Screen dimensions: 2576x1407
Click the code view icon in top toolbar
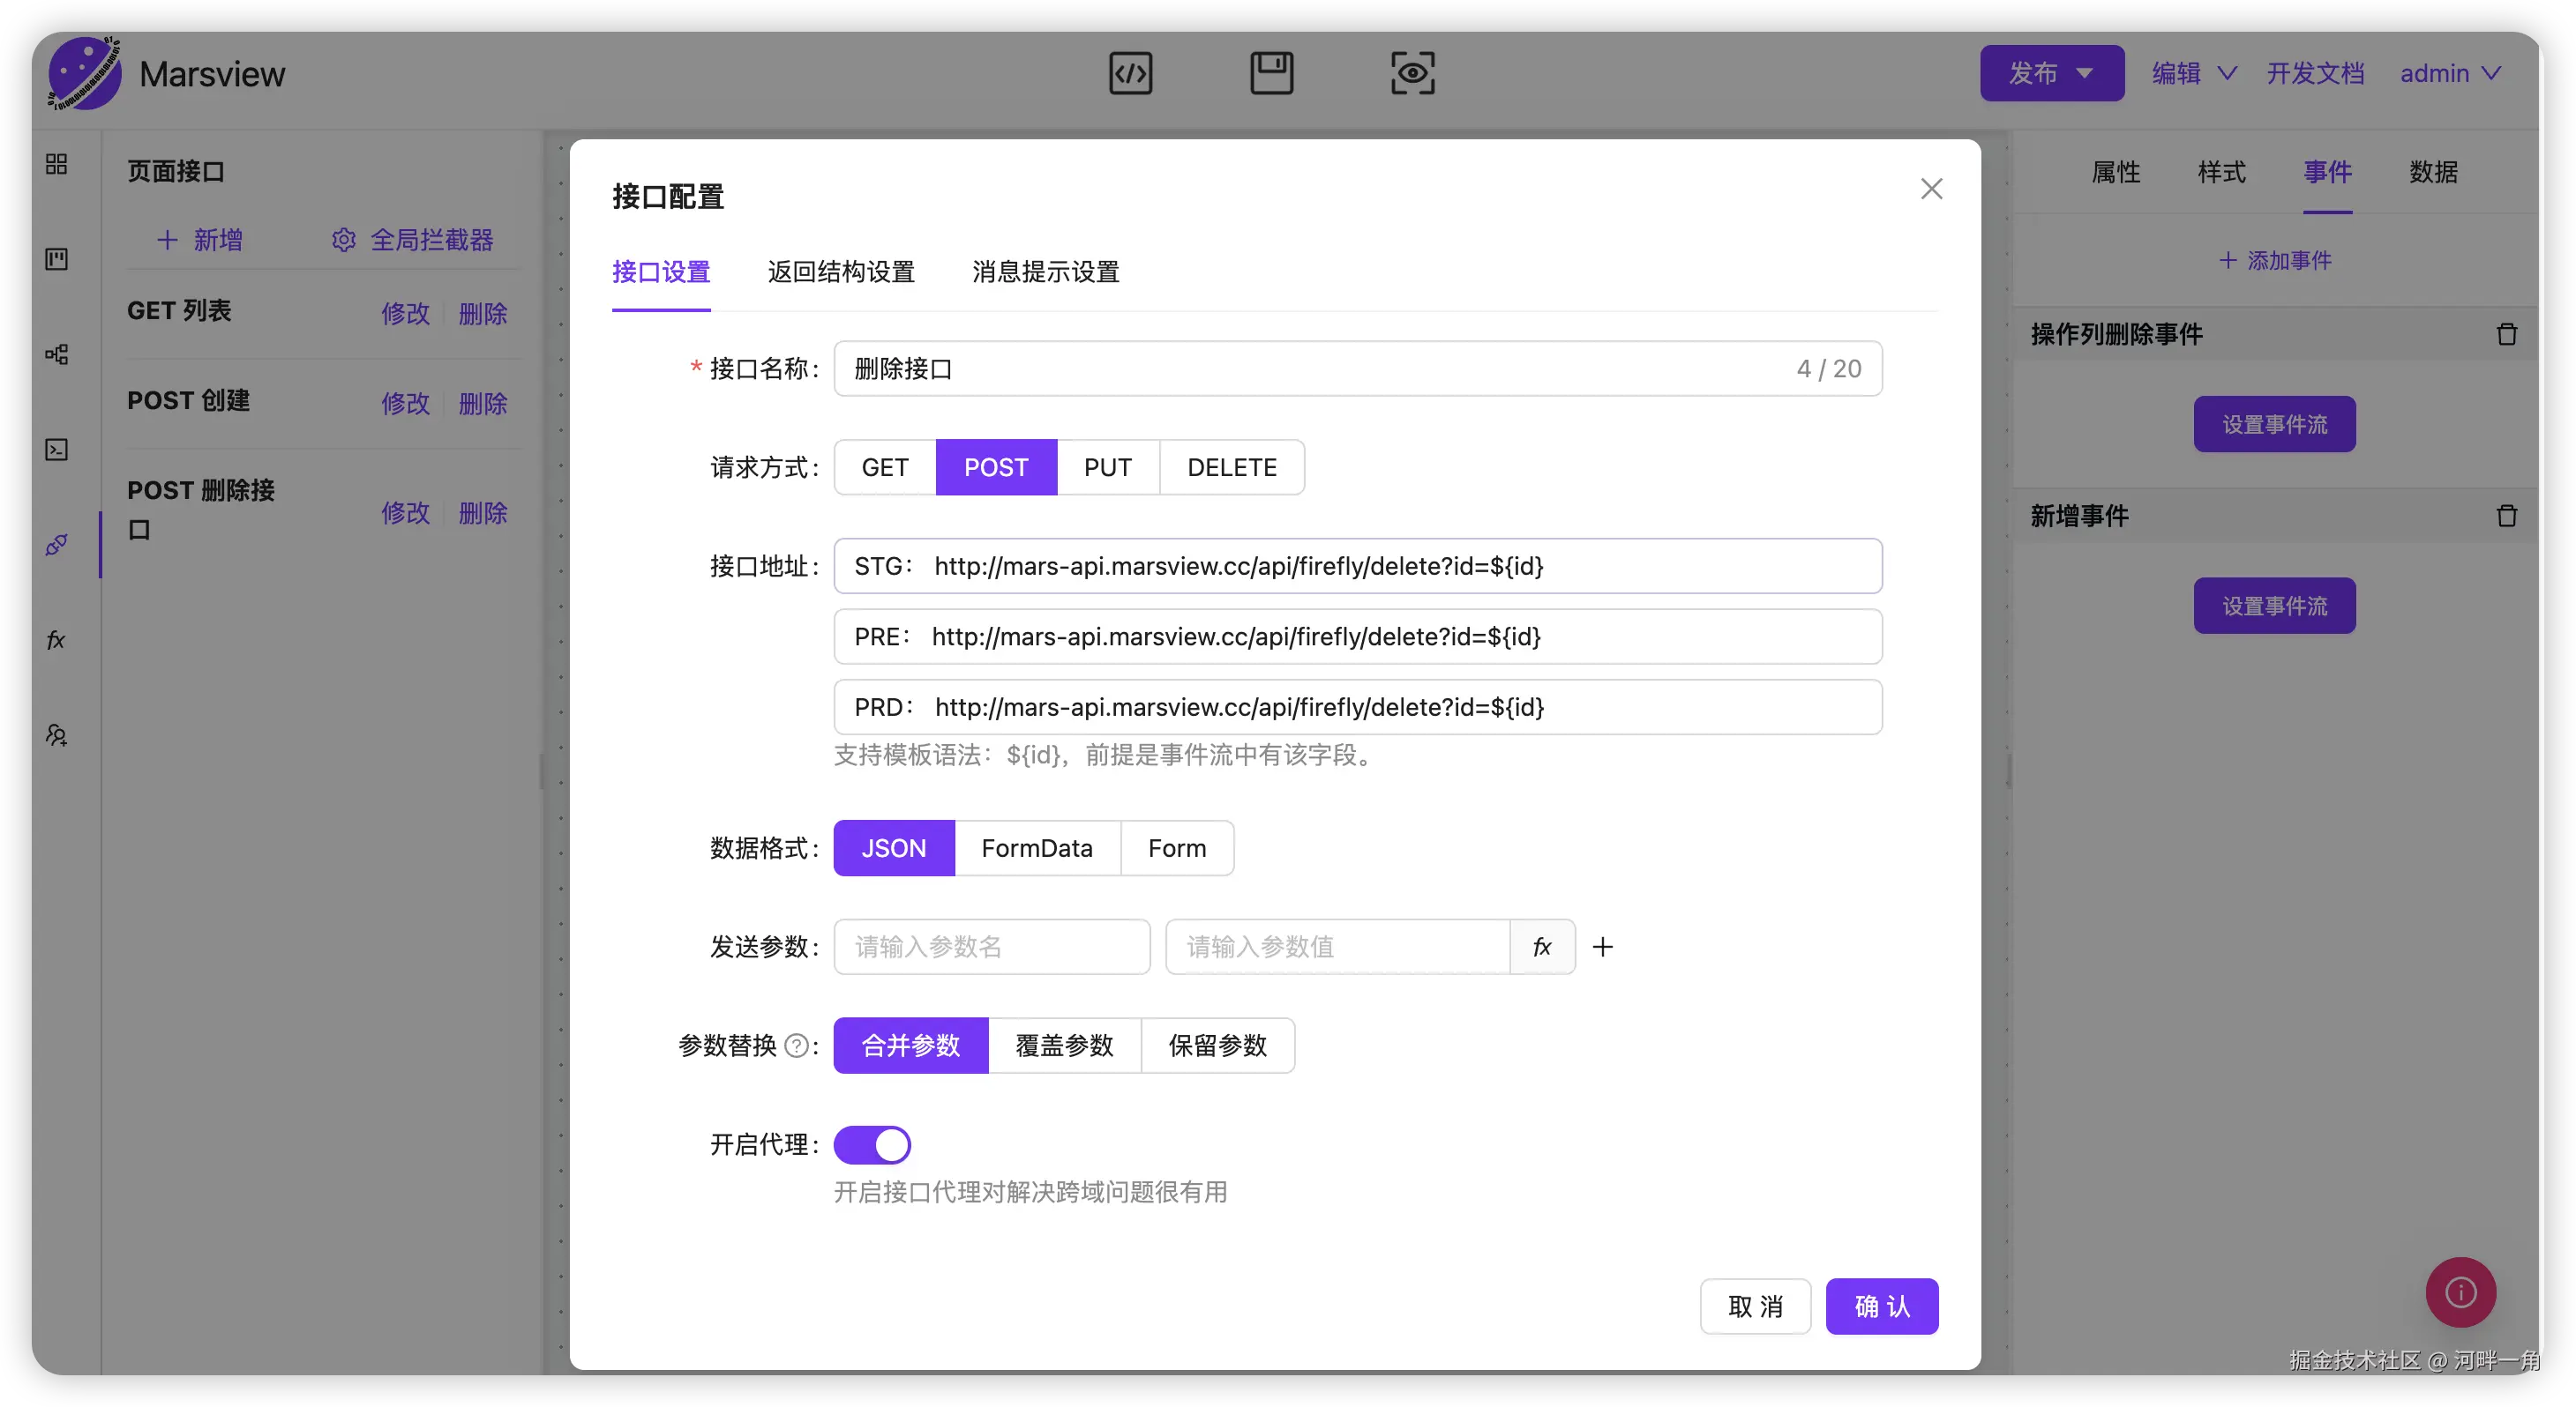pyautogui.click(x=1130, y=74)
